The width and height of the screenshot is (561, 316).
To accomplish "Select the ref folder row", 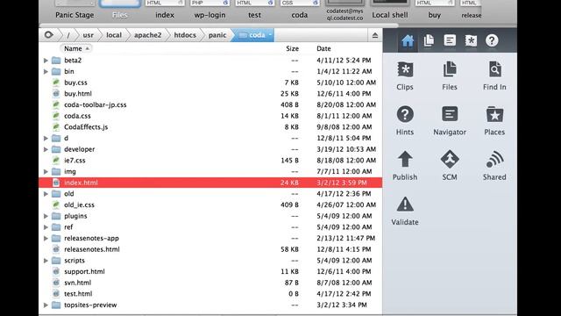I will click(210, 226).
